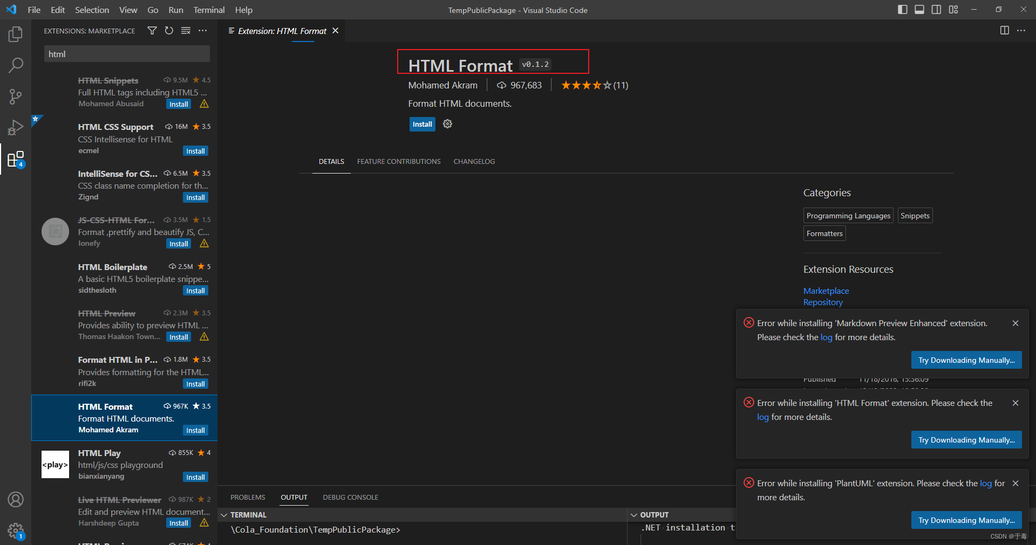Split the editor to the right
The height and width of the screenshot is (545, 1036).
pos(1004,31)
